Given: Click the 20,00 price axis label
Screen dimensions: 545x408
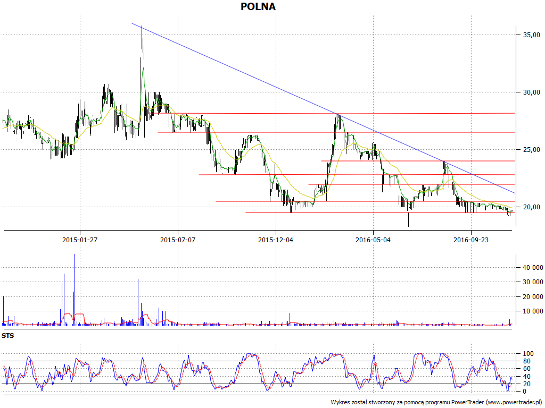Looking at the screenshot, I should click(532, 207).
